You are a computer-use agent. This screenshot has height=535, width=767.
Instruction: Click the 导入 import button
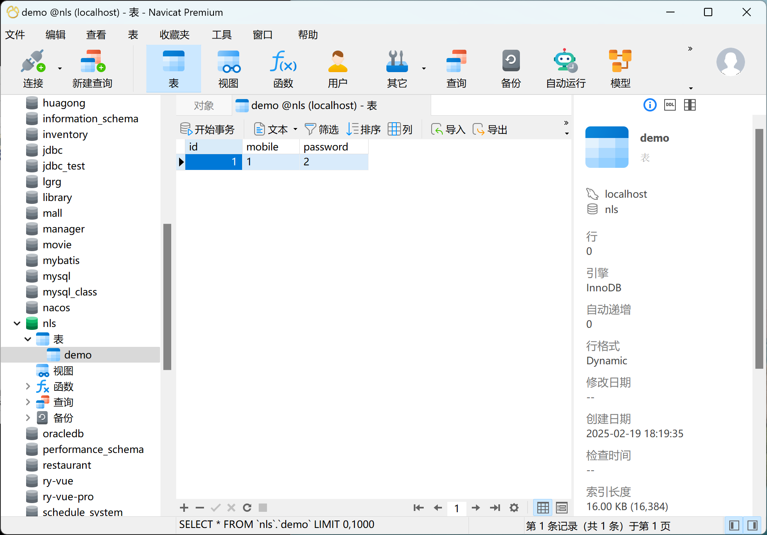(x=448, y=129)
